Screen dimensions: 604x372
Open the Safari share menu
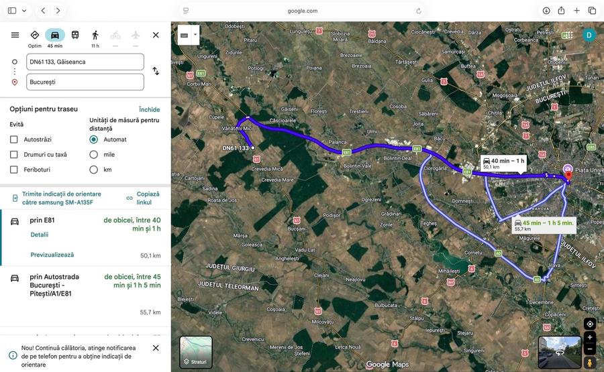(x=561, y=10)
